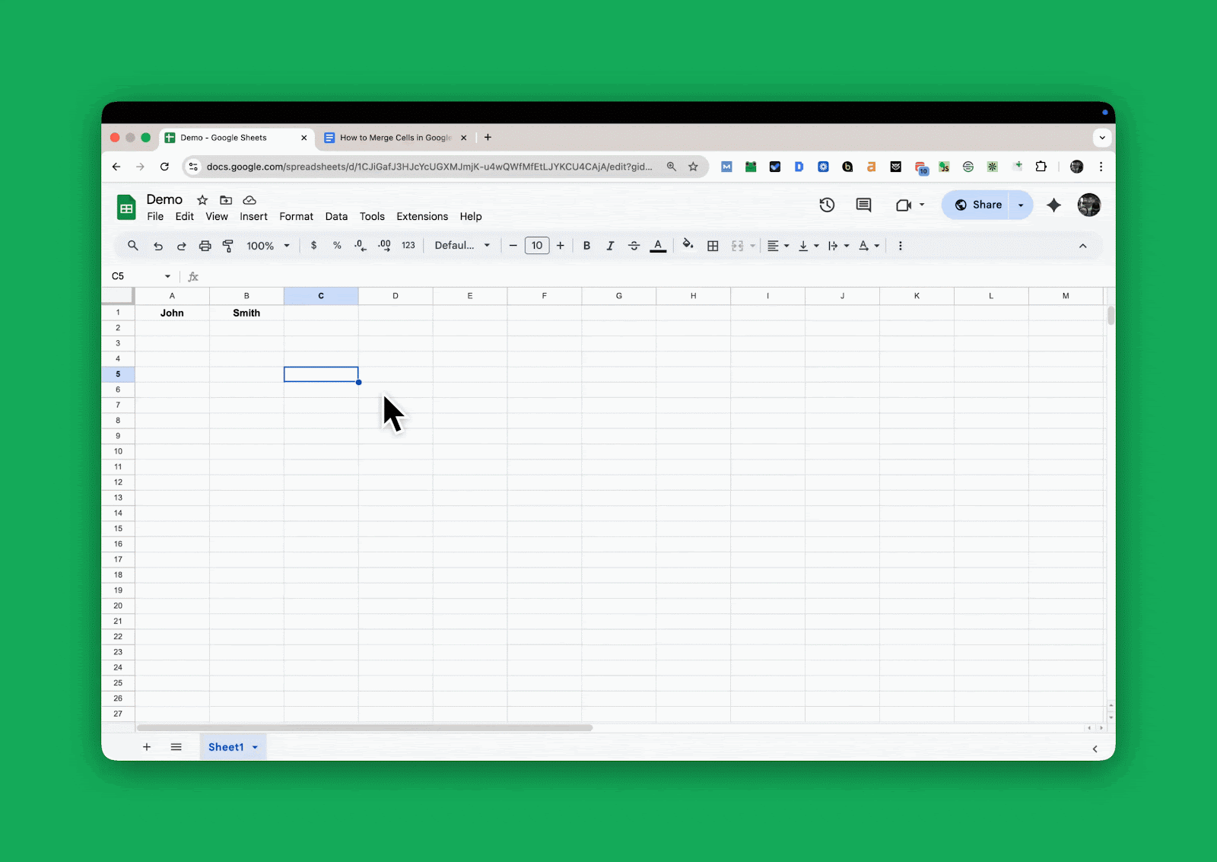Open version history
Viewport: 1217px width, 862px height.
click(x=827, y=205)
